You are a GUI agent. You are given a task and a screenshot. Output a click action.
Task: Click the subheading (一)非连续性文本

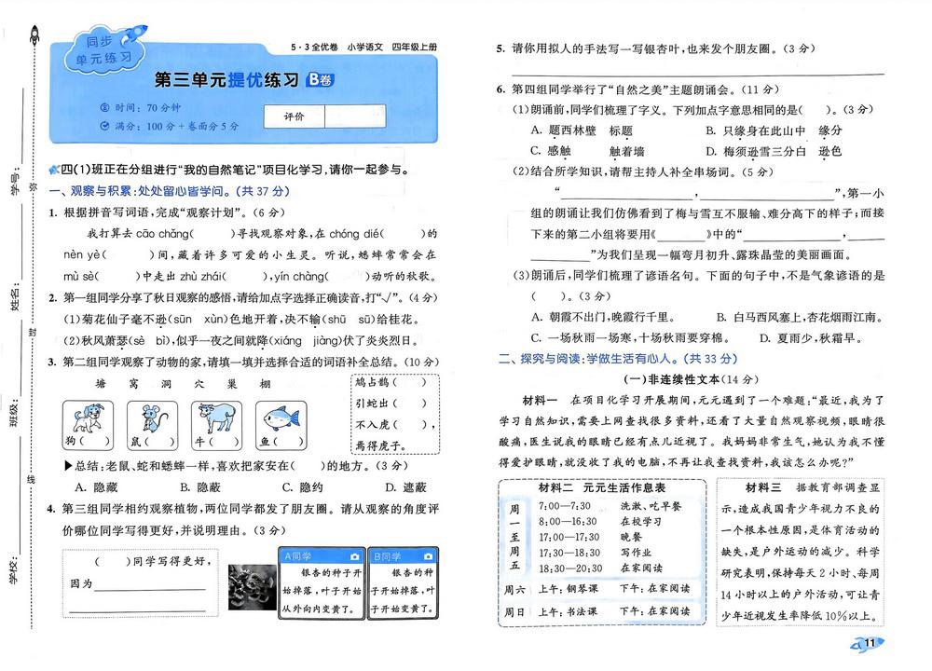691,379
